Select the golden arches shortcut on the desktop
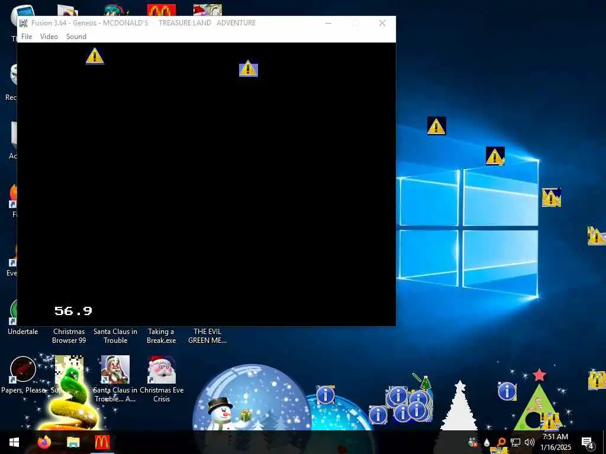Image resolution: width=606 pixels, height=454 pixels. [162, 10]
